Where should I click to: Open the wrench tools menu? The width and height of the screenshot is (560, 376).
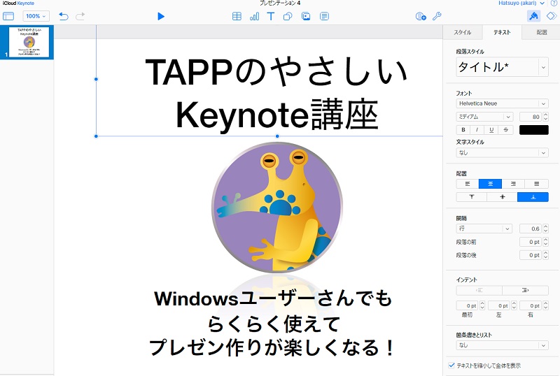coord(437,16)
